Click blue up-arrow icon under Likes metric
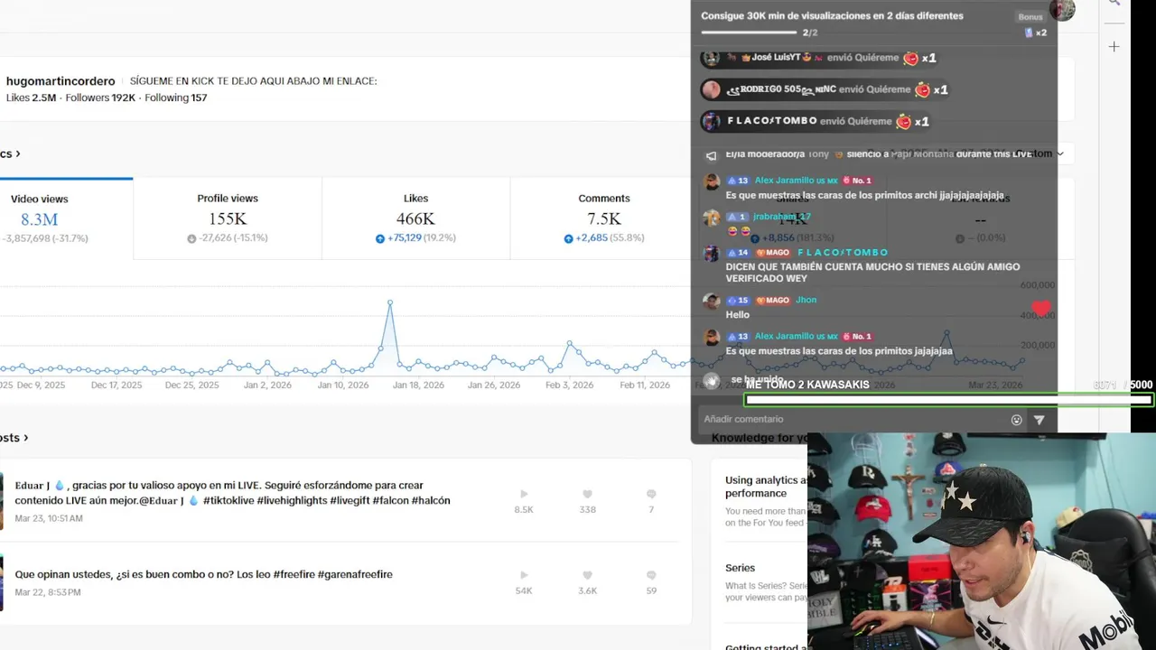The height and width of the screenshot is (650, 1156). [x=380, y=238]
